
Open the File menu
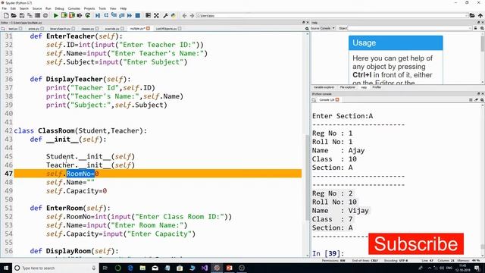5,8
